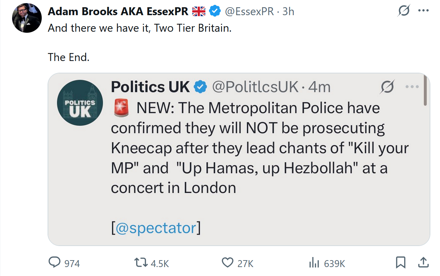
Task: Expand quoted tweet's three-dot menu
Action: pos(412,87)
